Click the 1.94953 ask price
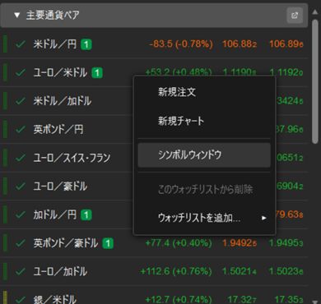Viewport: 321px width, 304px height. [x=286, y=243]
